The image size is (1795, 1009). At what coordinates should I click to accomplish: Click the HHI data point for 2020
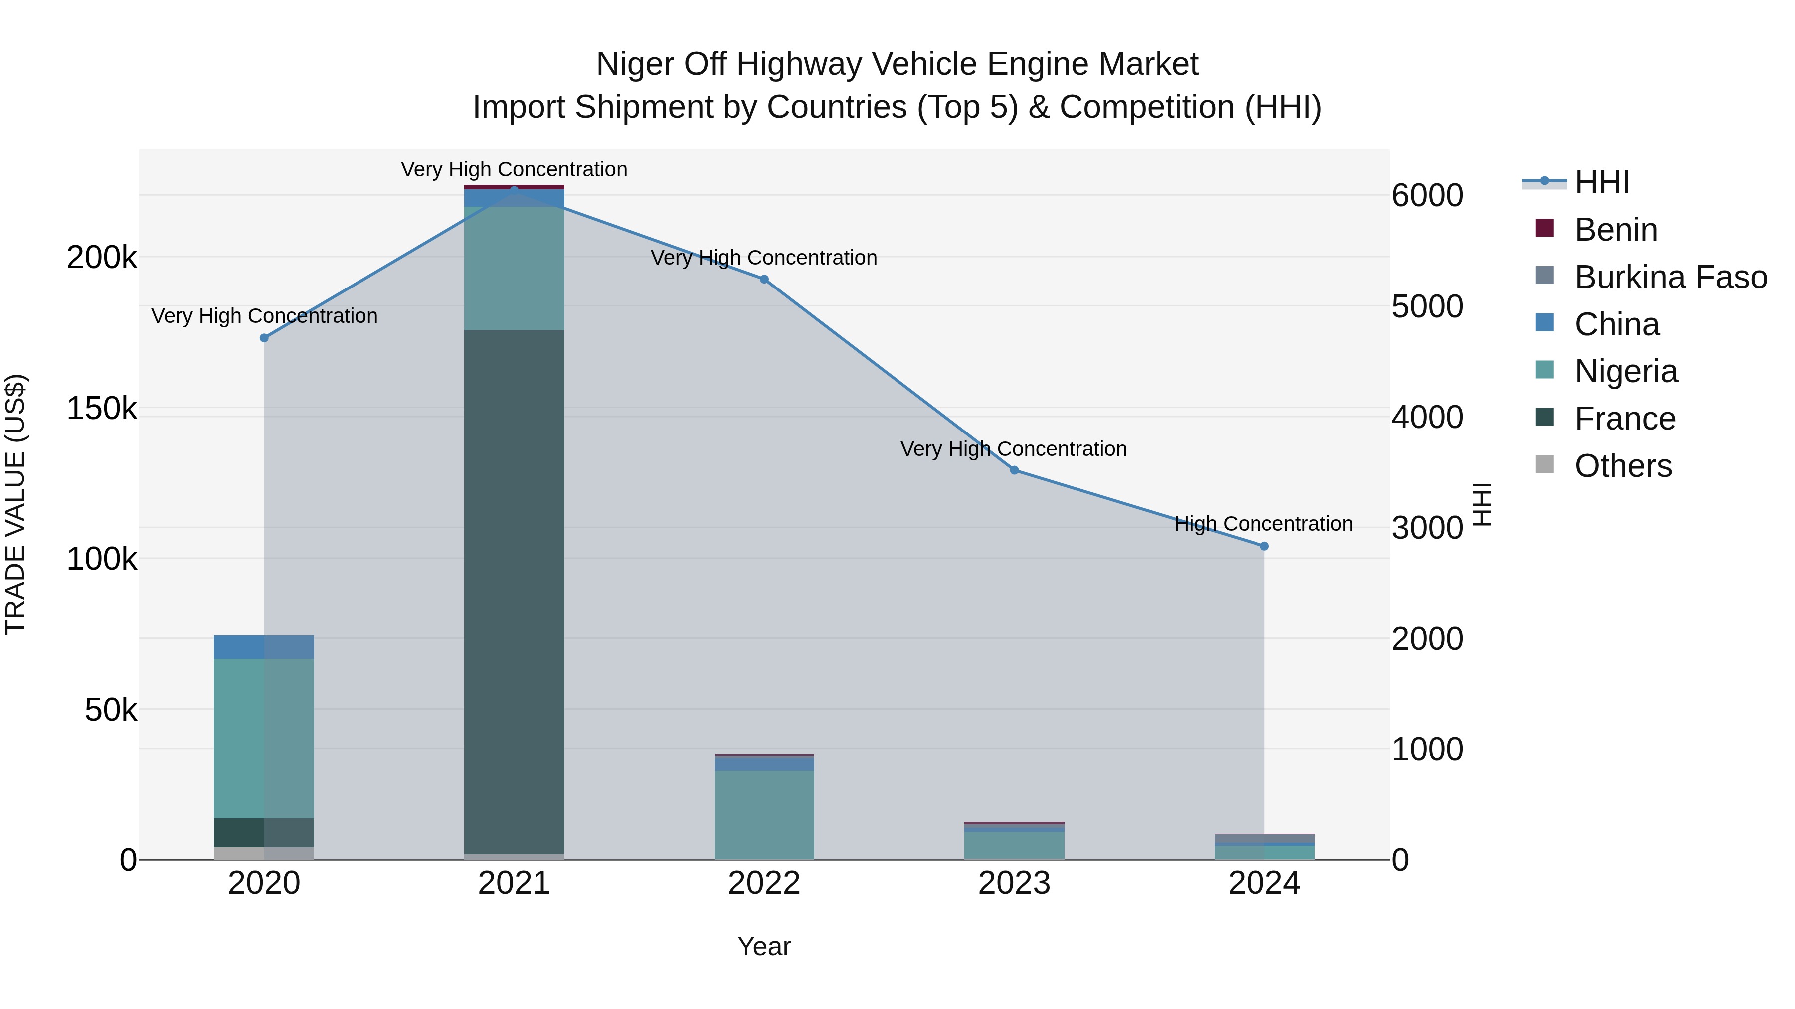click(264, 338)
